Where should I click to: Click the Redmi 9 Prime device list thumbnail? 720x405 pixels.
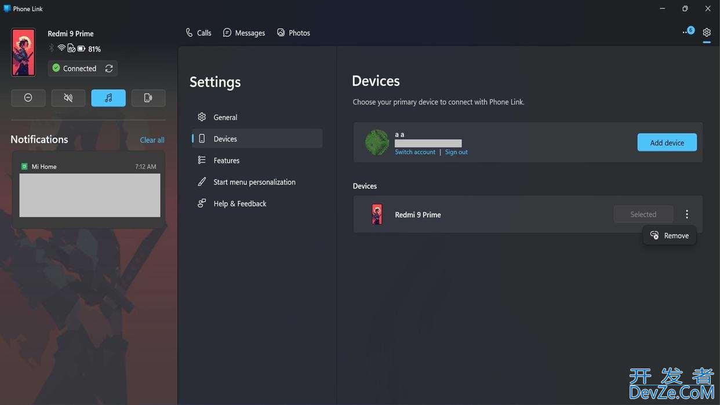point(377,214)
